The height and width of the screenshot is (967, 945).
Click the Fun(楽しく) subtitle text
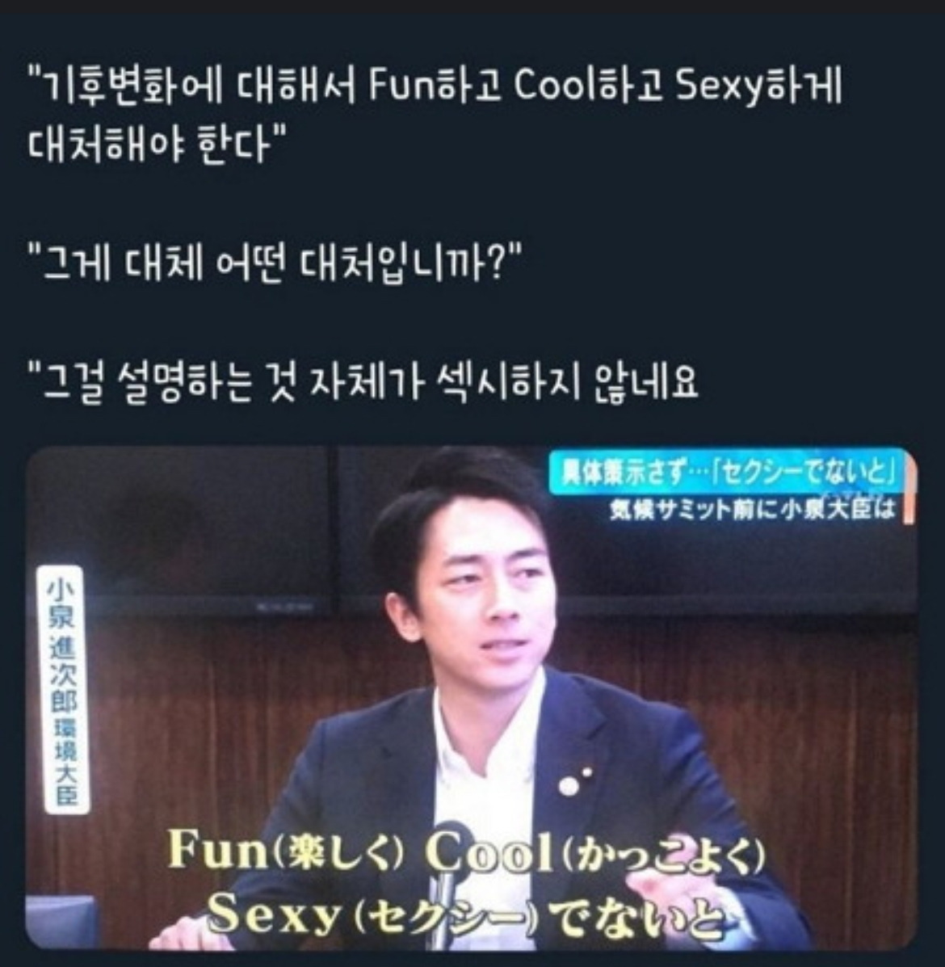coord(285,851)
